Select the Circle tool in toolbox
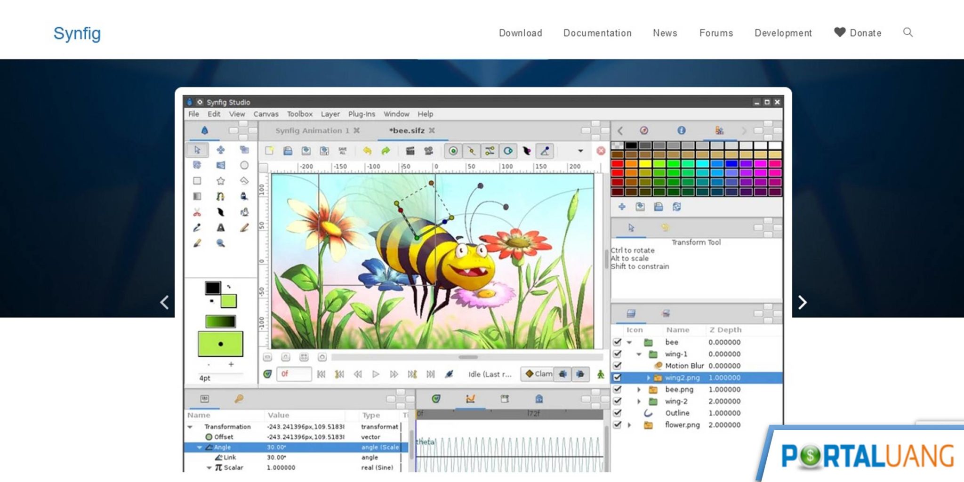 [x=244, y=165]
